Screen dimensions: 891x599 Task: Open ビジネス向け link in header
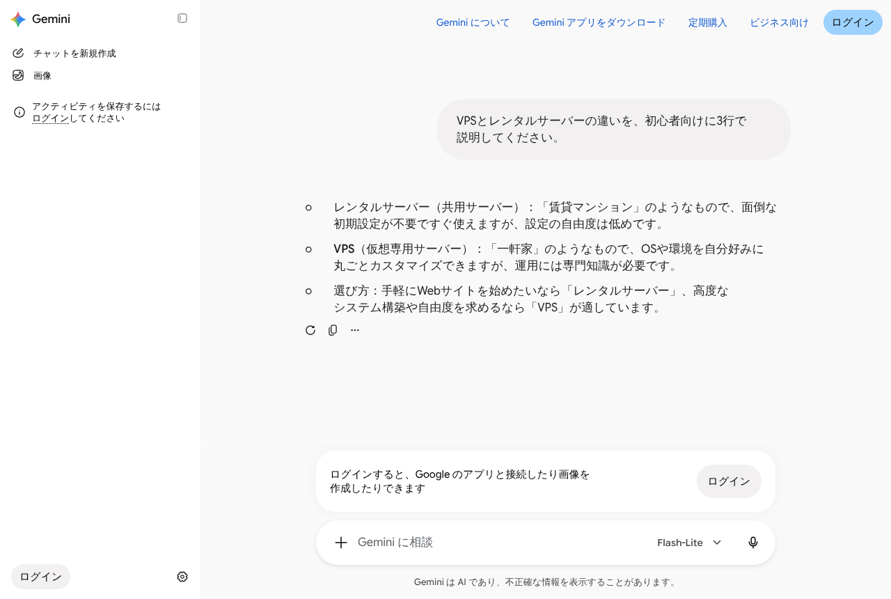pos(779,22)
